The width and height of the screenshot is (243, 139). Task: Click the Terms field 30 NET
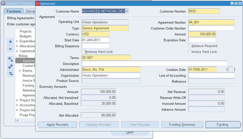pyautogui.click(x=106, y=58)
